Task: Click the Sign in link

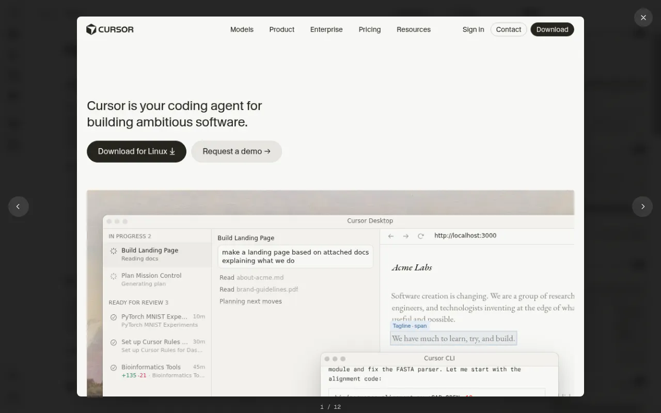Action: pyautogui.click(x=473, y=29)
